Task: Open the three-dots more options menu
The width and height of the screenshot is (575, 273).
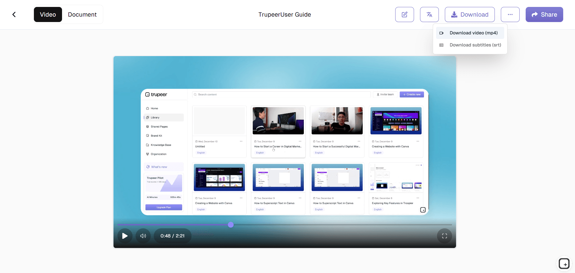Action: pyautogui.click(x=510, y=14)
